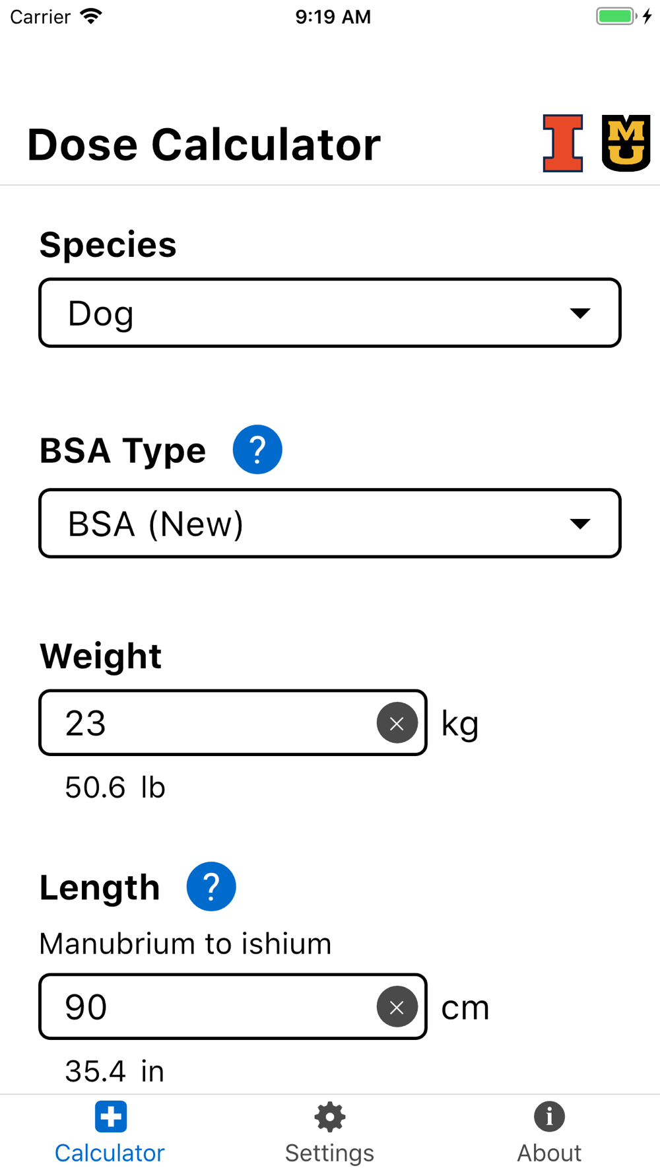Tap the Length help question icon

(x=211, y=887)
